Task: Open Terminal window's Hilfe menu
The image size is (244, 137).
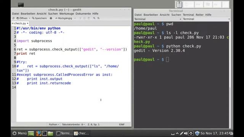Action: pos(208,15)
